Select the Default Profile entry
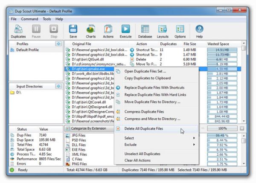 [29, 50]
